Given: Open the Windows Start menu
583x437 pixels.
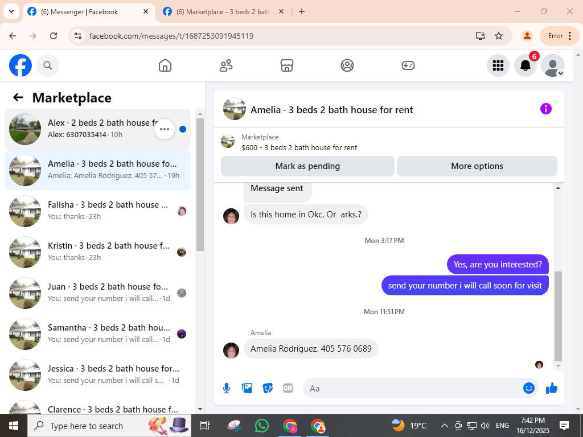Looking at the screenshot, I should [x=14, y=426].
